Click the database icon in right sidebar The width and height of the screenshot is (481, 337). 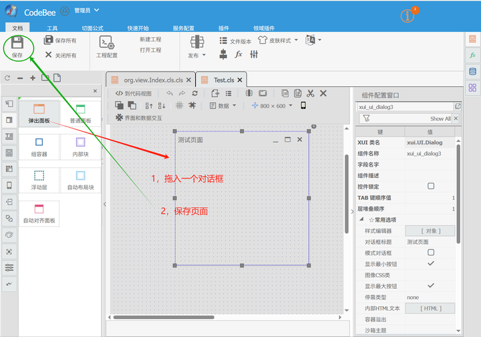(472, 72)
